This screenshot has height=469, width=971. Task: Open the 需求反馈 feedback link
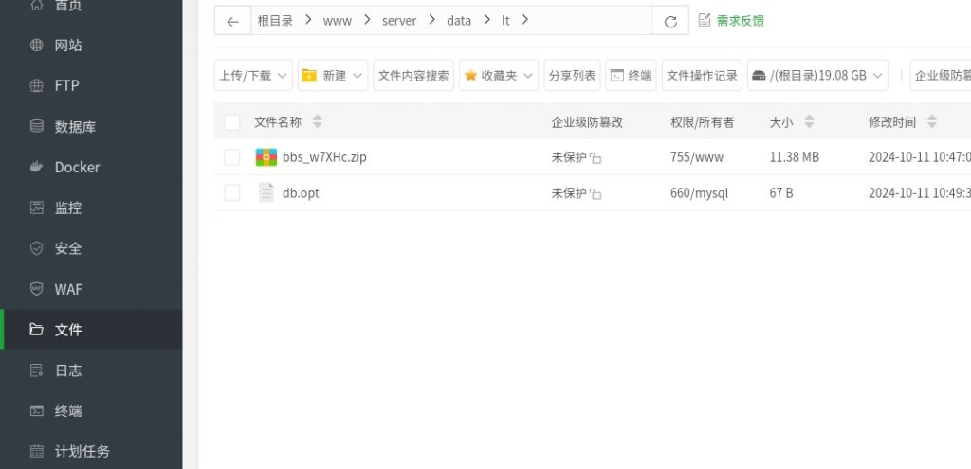tap(731, 21)
